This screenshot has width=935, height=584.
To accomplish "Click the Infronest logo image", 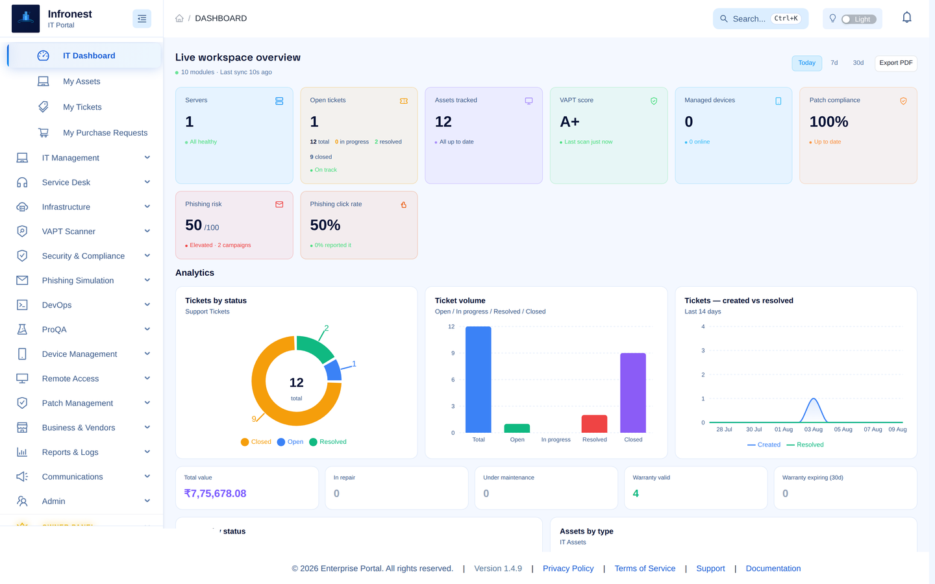I will point(25,18).
